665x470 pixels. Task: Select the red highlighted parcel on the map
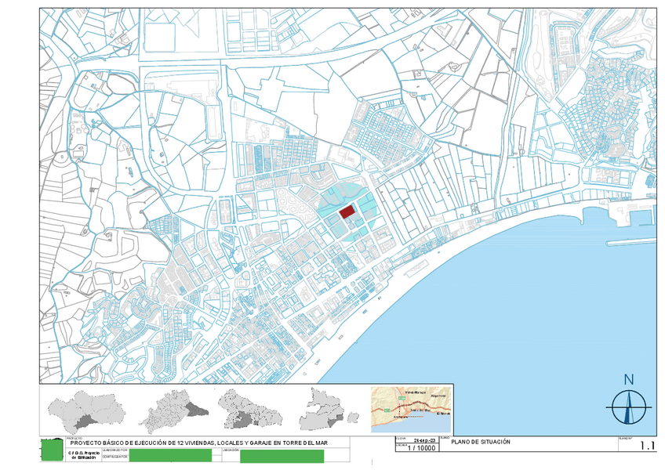(x=347, y=211)
